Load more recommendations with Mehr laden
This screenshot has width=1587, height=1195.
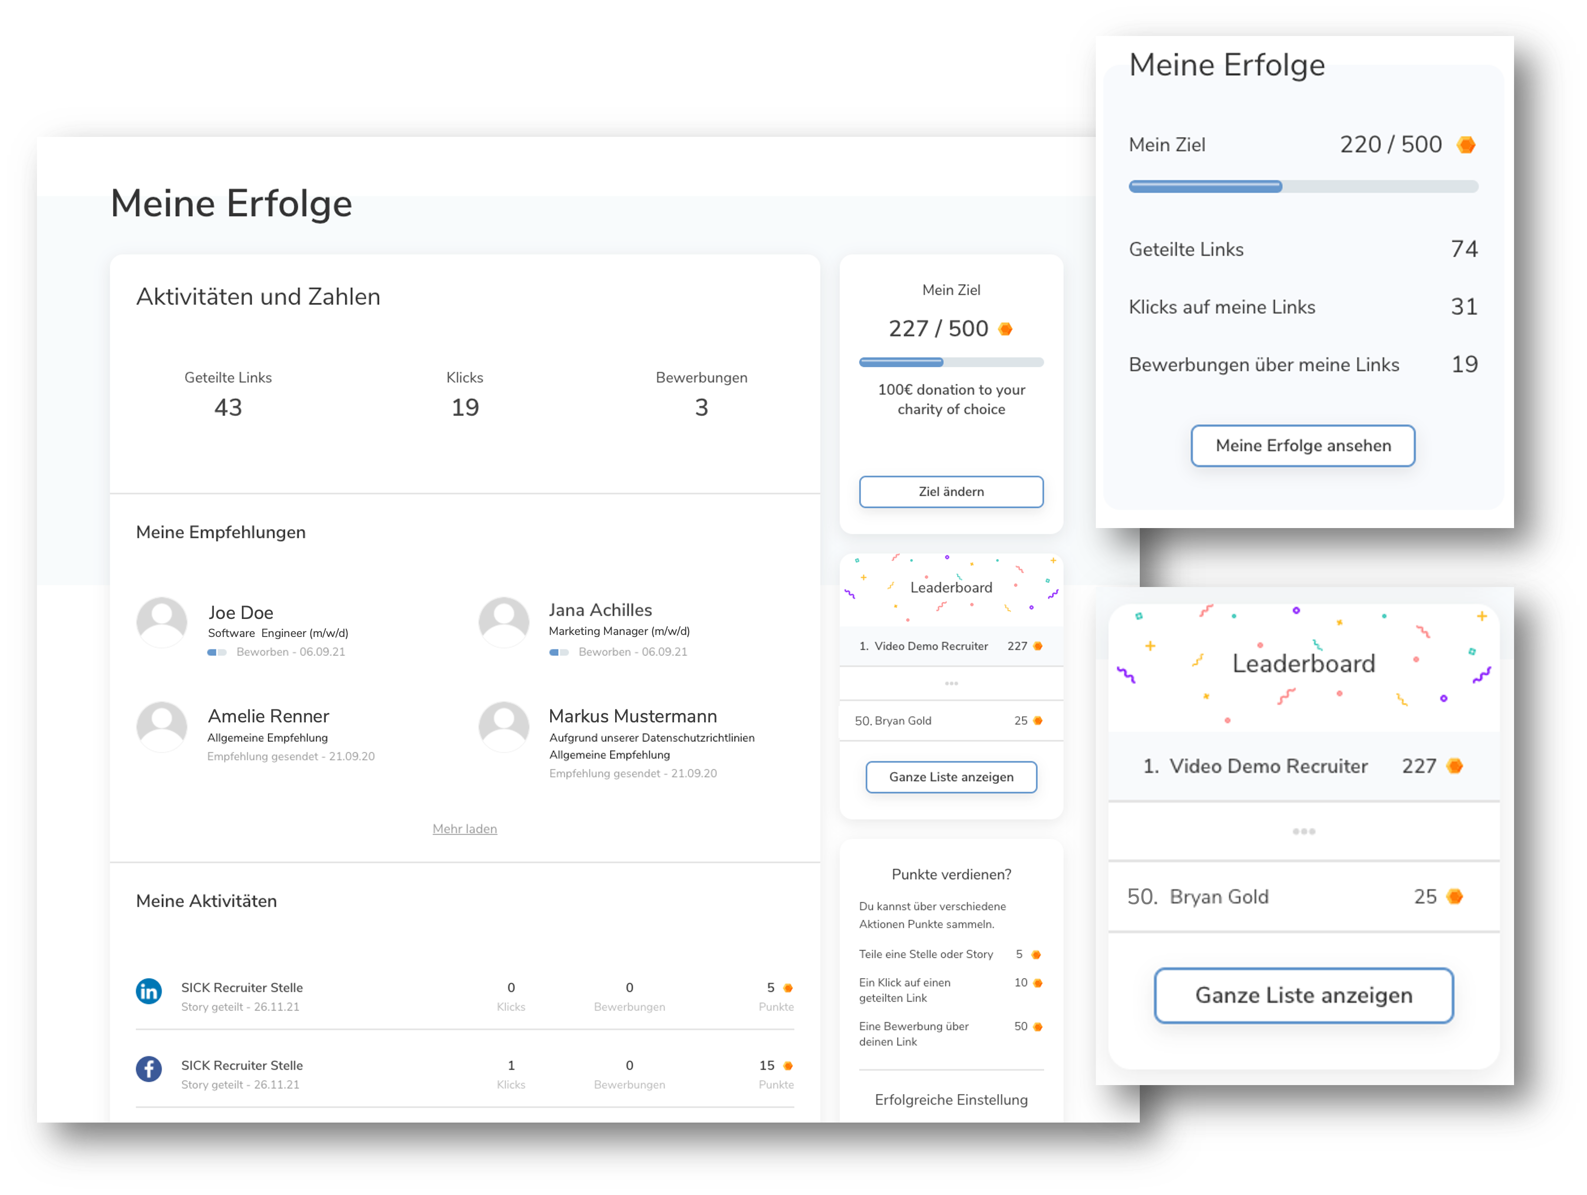pos(464,828)
